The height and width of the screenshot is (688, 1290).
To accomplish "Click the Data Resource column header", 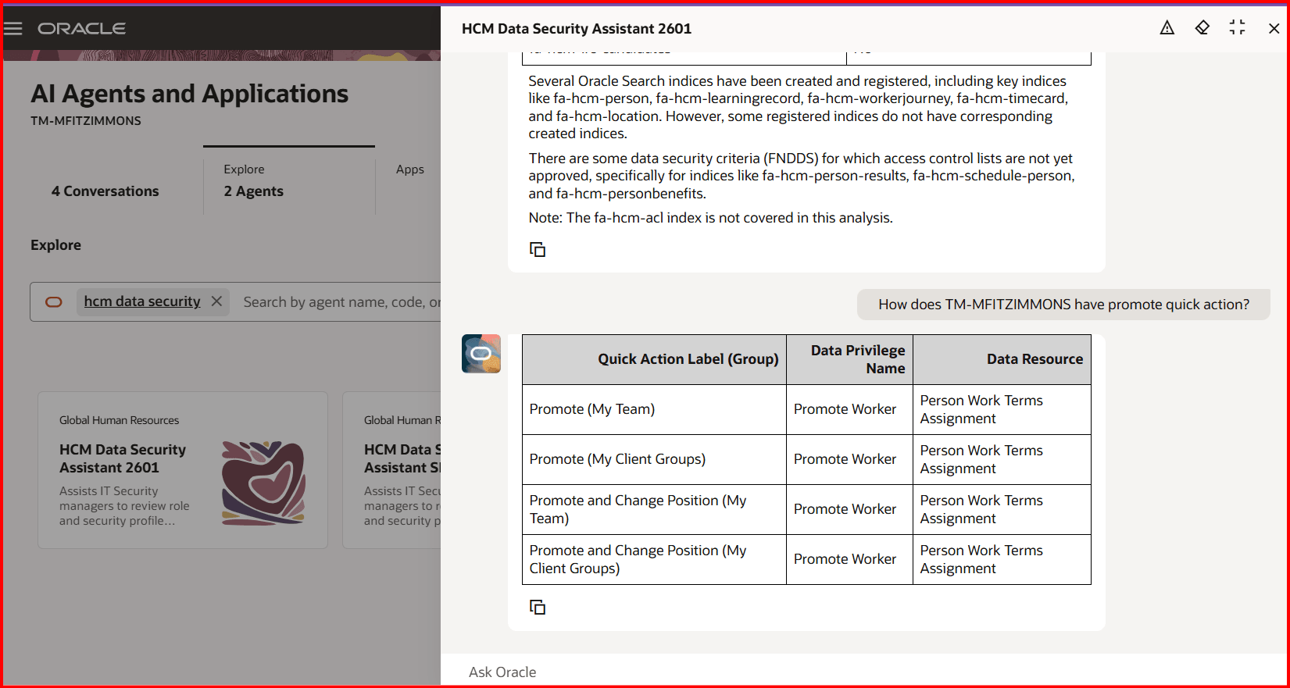I will tap(1002, 359).
